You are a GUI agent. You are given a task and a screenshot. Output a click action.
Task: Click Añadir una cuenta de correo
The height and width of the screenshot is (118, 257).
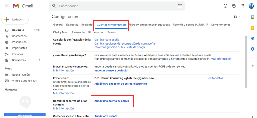pos(112,101)
